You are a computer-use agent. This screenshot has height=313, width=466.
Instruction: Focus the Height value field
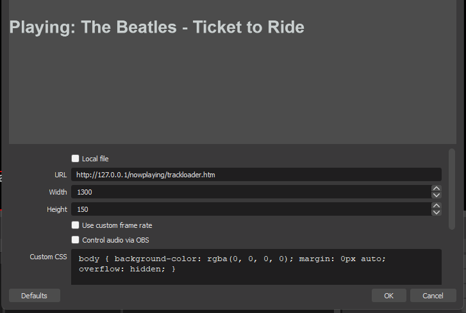251,209
